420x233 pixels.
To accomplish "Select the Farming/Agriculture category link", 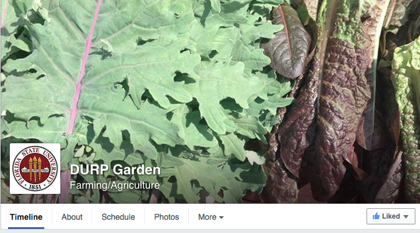I will click(114, 185).
